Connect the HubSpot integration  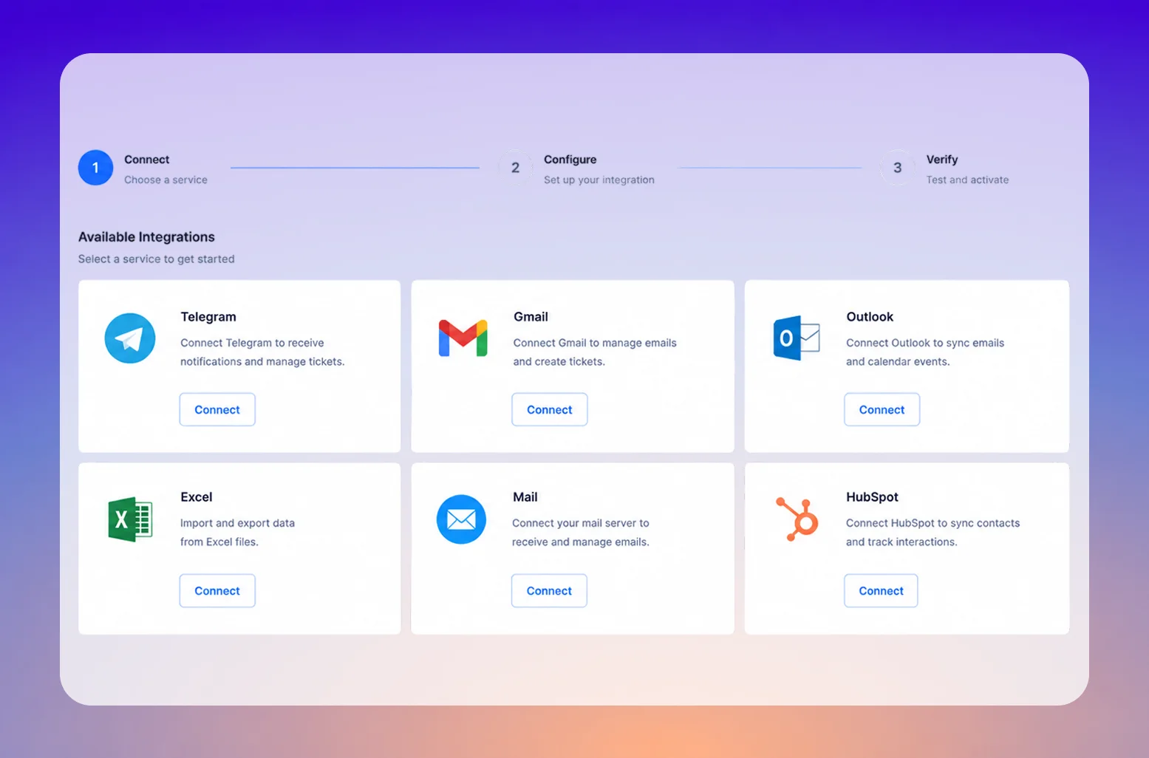881,590
